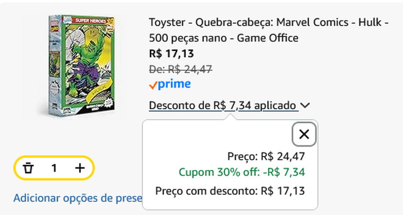Click the "Super Heroes" banner on box image
403x215 pixels.
88,20
